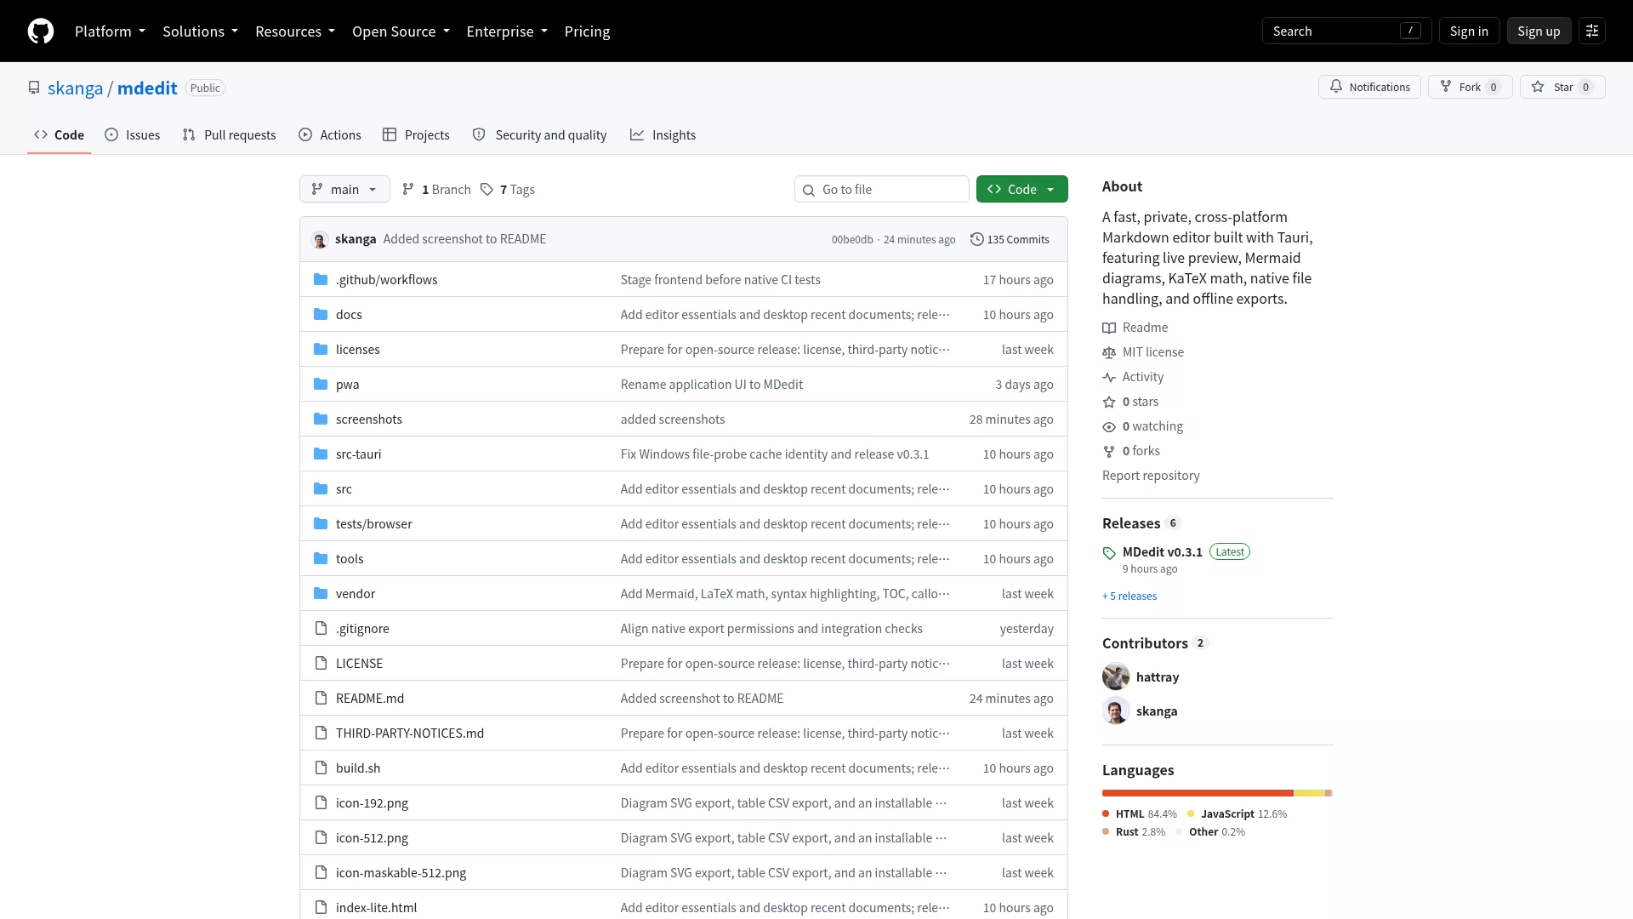Open Notifications for this repository
Viewport: 1633px width, 919px height.
tap(1369, 88)
